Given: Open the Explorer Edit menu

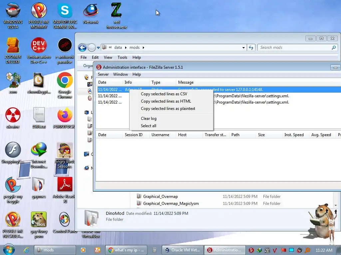Looking at the screenshot, I should pyautogui.click(x=95, y=57).
